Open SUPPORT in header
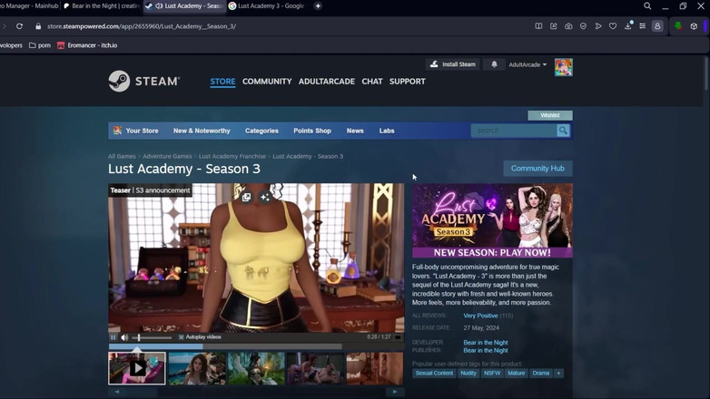The image size is (710, 399). pyautogui.click(x=408, y=82)
